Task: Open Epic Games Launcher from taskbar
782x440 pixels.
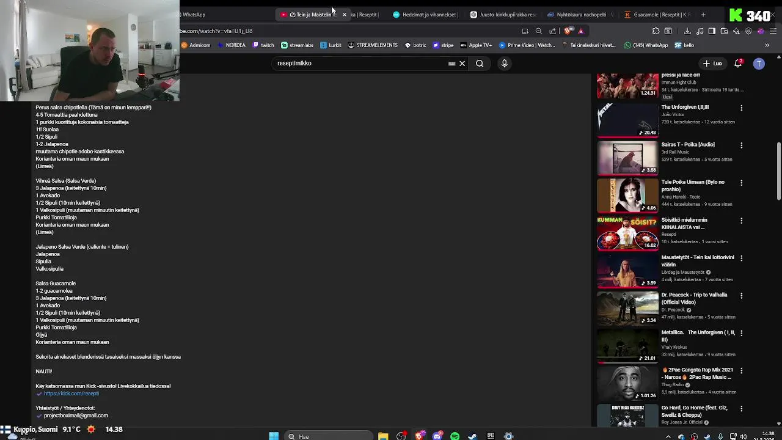Action: [490, 436]
